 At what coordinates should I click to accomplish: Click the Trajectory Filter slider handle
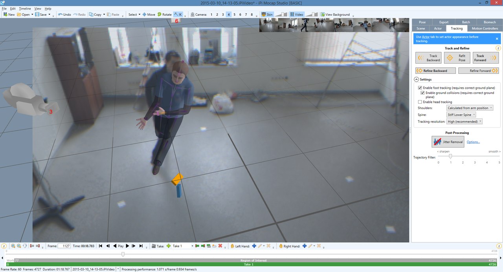coord(450,156)
